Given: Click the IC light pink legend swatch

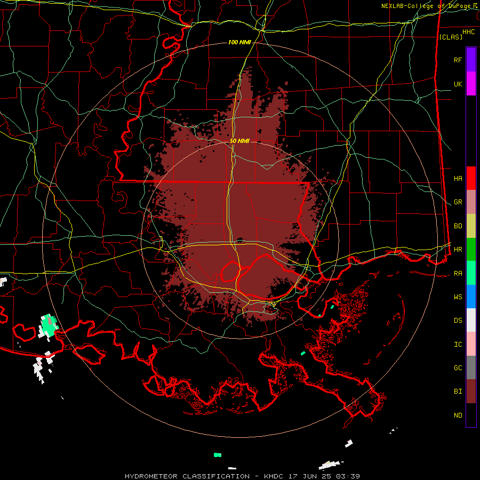Looking at the screenshot, I should click(471, 344).
